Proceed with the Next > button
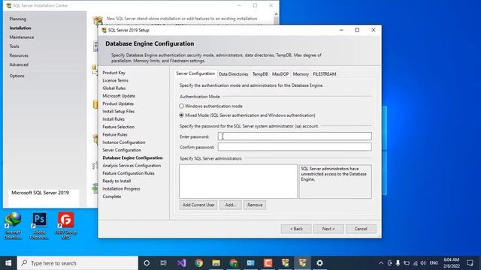 (328, 229)
